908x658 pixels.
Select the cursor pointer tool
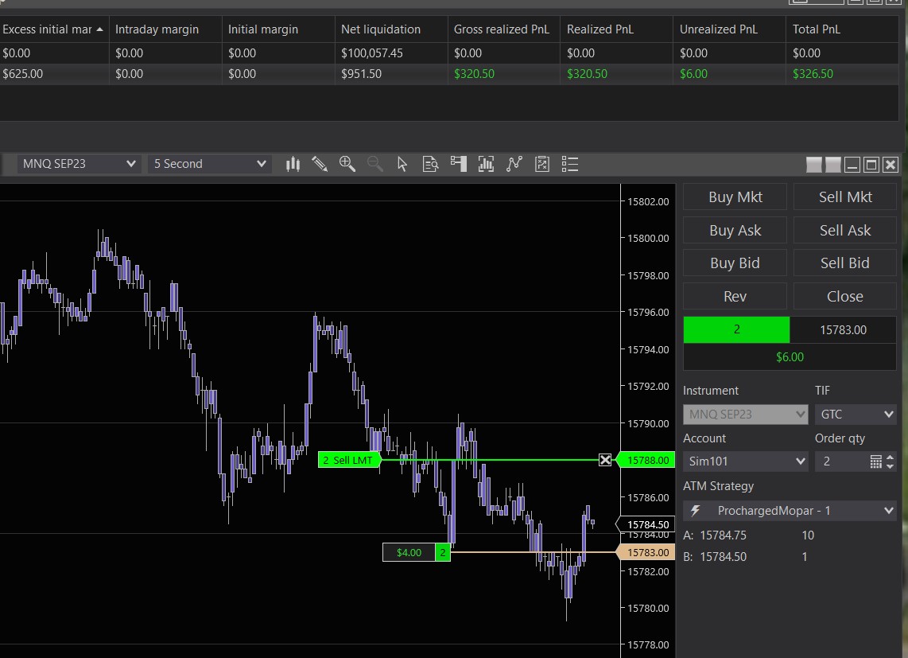coord(402,164)
